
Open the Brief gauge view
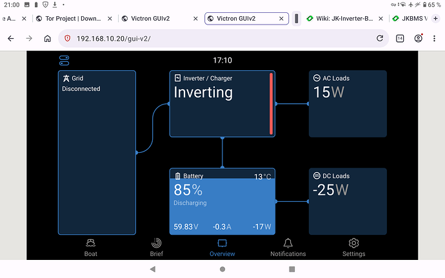point(157,248)
